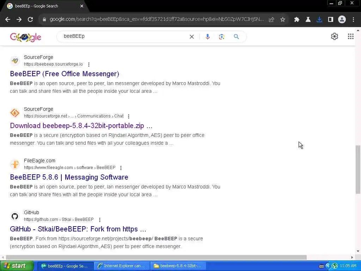This screenshot has height=271, width=361.
Task: Switch to beeBEEp Google Search taskbar item
Action: (65, 266)
